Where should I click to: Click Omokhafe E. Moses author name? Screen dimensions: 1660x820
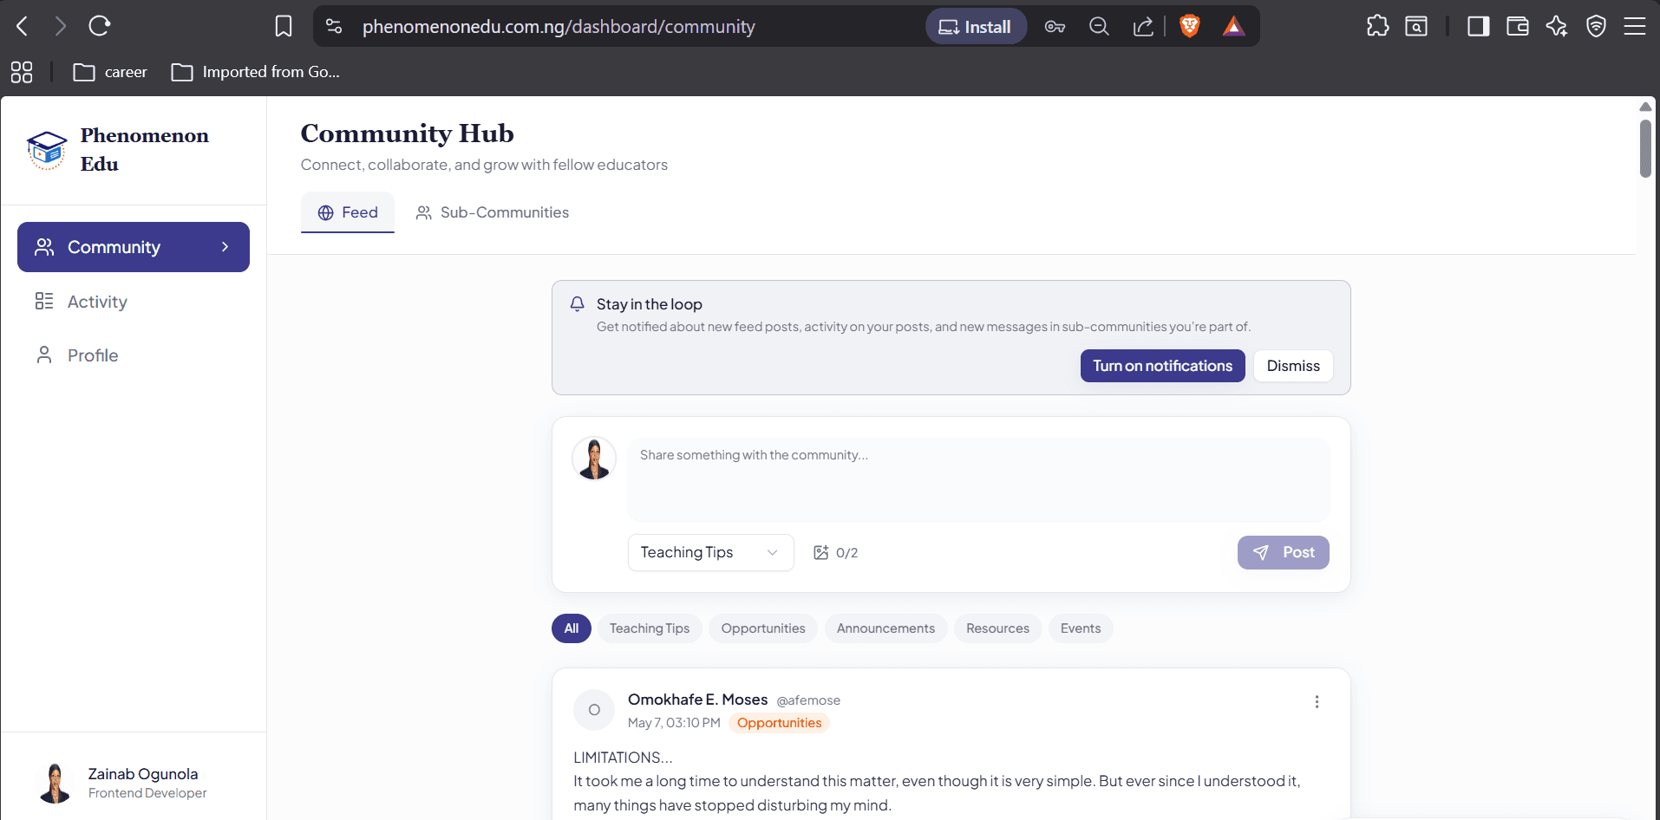(x=697, y=700)
